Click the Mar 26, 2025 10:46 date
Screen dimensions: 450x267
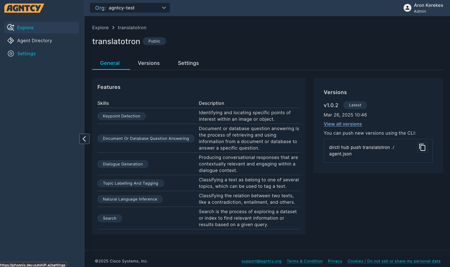pyautogui.click(x=345, y=115)
